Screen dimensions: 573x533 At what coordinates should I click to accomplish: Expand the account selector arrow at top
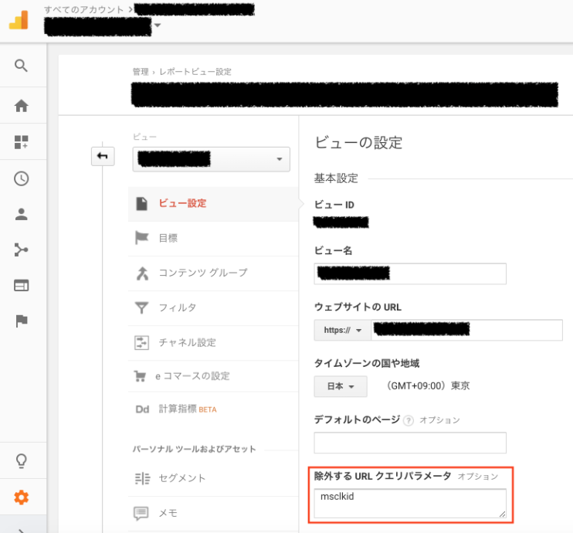pos(158,25)
